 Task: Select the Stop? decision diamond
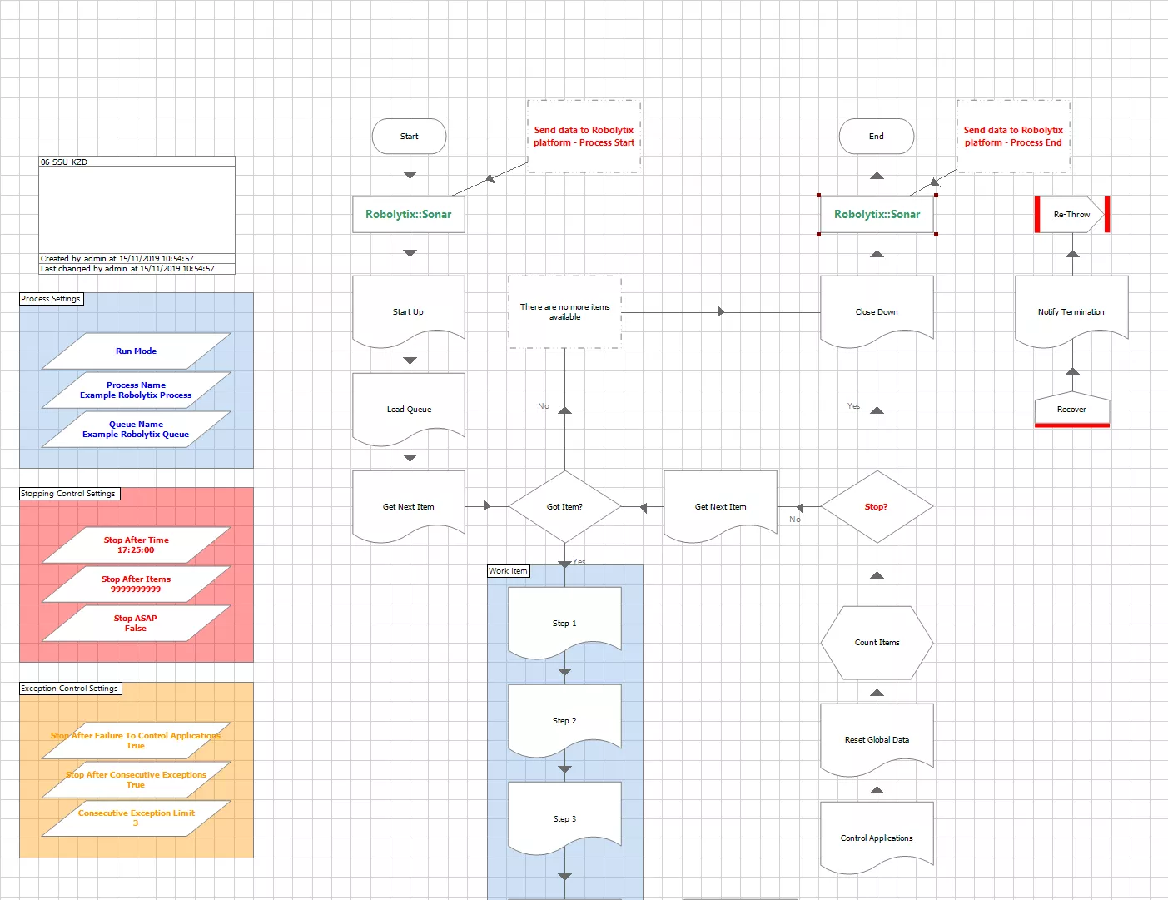point(877,506)
